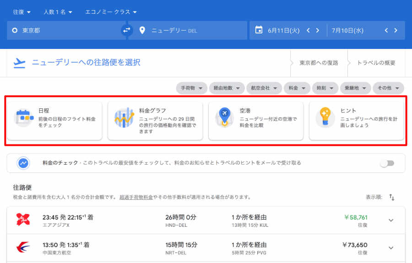The height and width of the screenshot is (263, 412).
Task: Go to previous return date from 7月10日
Action: [x=386, y=31]
